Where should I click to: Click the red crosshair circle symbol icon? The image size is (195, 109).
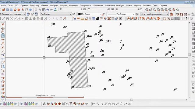[x=60, y=104]
